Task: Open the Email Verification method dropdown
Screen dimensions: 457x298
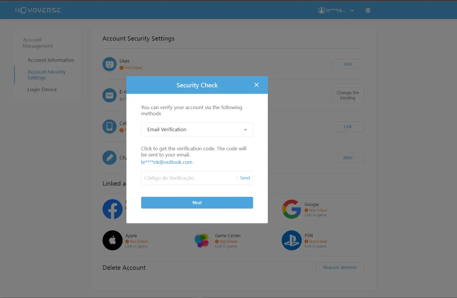Action: coord(197,129)
